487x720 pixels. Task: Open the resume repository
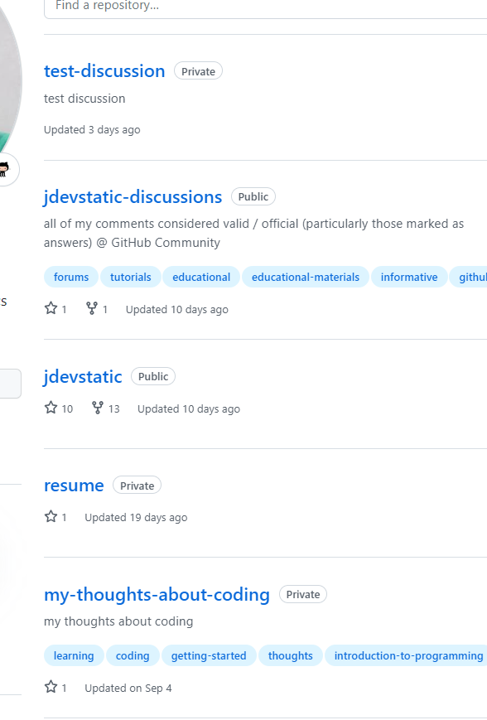point(74,485)
